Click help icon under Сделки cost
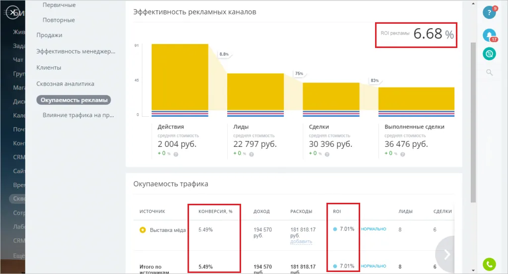The height and width of the screenshot is (274, 508). pos(327,154)
